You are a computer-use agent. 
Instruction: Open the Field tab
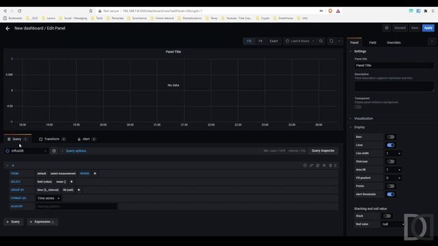(x=372, y=42)
